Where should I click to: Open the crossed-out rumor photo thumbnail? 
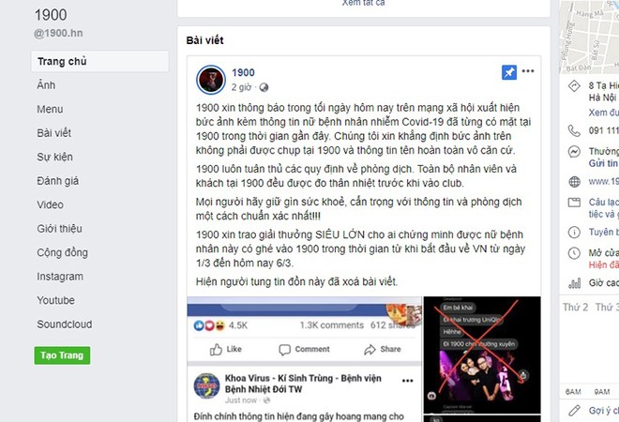[482, 354]
